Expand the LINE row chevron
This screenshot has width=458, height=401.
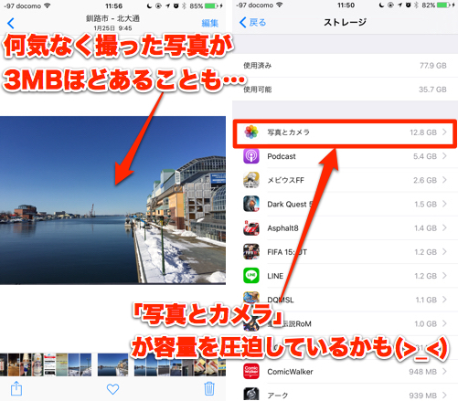(x=444, y=276)
